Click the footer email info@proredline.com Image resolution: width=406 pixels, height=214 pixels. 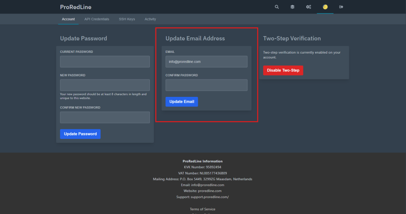click(x=208, y=185)
